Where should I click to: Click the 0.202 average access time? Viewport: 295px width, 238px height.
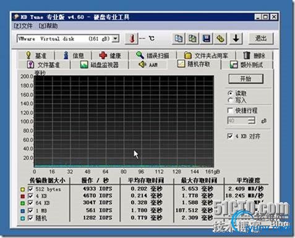coord(147,189)
